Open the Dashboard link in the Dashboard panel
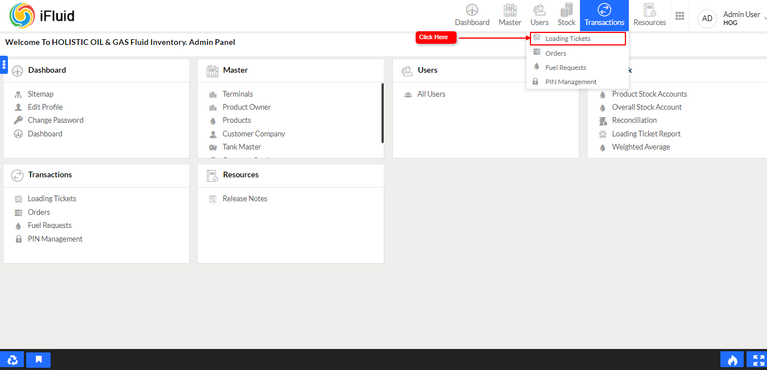767x370 pixels. pos(45,134)
